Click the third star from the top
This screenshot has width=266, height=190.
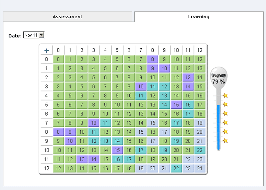coord(225,113)
